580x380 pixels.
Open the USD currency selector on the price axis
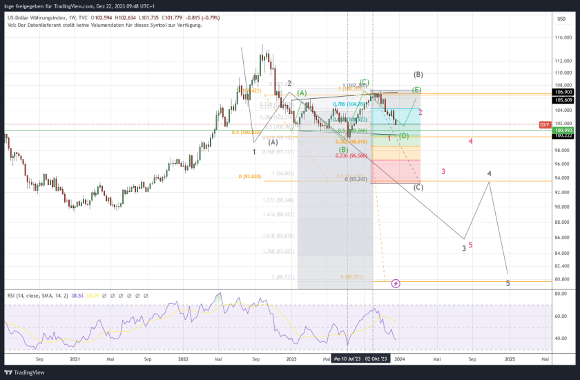coord(561,19)
